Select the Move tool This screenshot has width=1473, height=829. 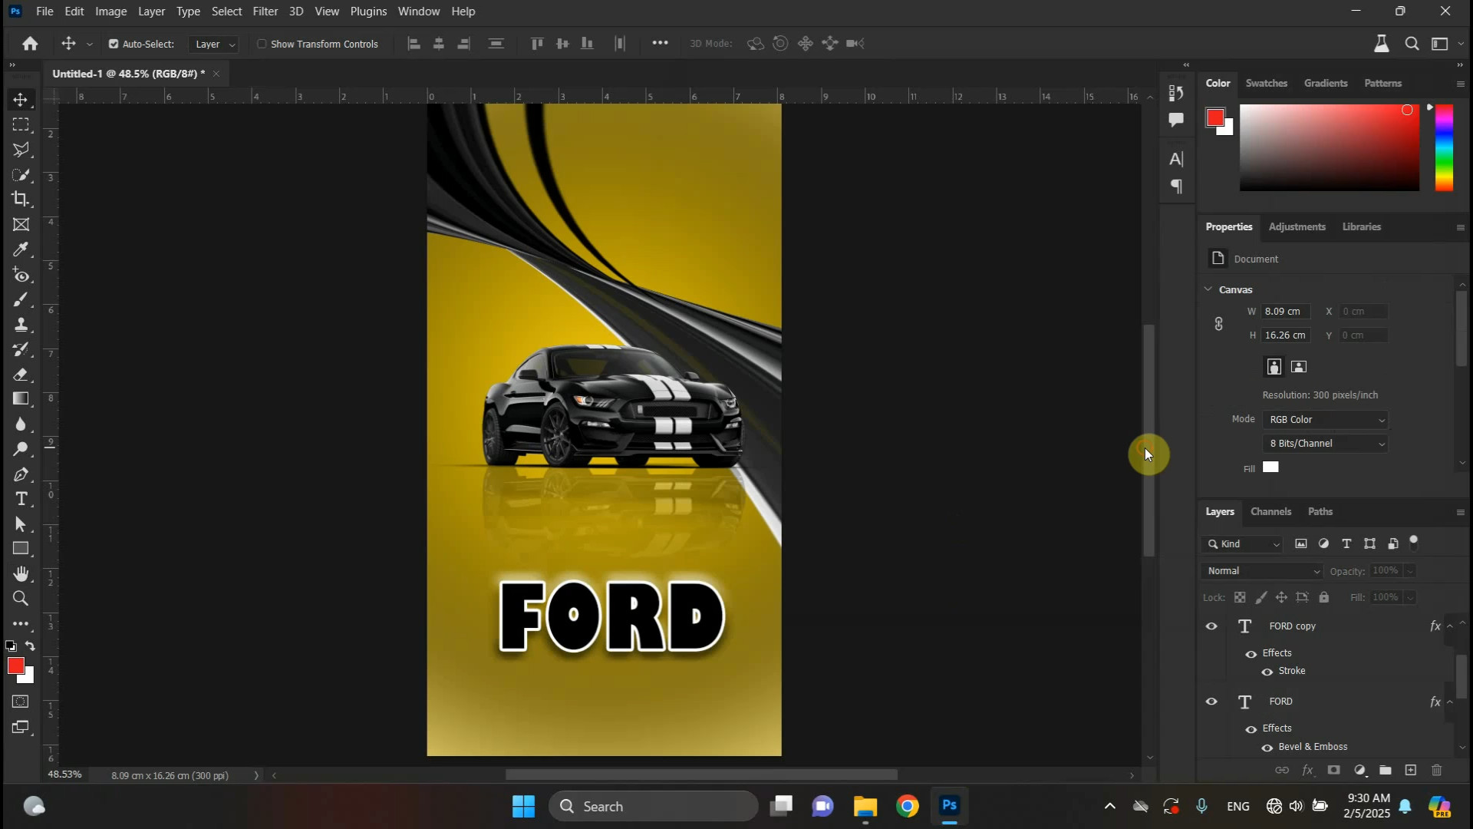pyautogui.click(x=21, y=100)
